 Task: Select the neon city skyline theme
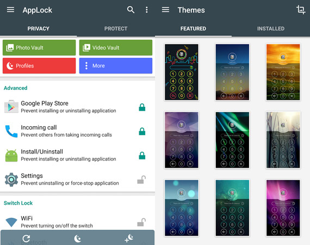182,72
